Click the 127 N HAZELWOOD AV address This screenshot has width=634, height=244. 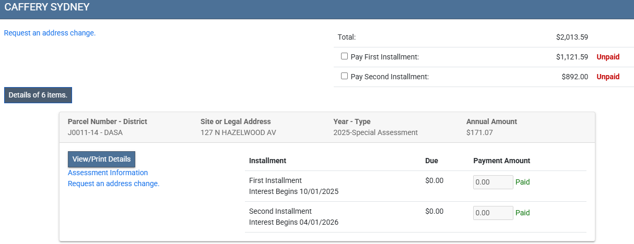tap(238, 132)
